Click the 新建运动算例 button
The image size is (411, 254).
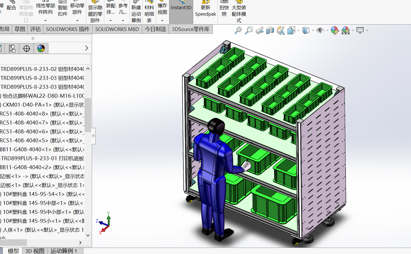pyautogui.click(x=136, y=12)
